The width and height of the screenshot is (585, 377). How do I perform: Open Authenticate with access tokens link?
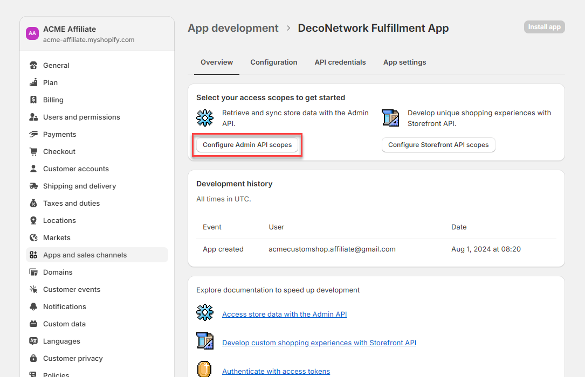pyautogui.click(x=276, y=371)
